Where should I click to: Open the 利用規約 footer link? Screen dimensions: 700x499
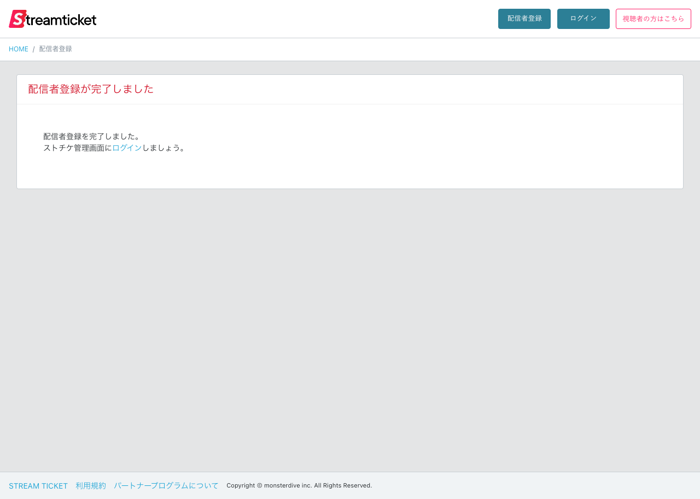(91, 486)
